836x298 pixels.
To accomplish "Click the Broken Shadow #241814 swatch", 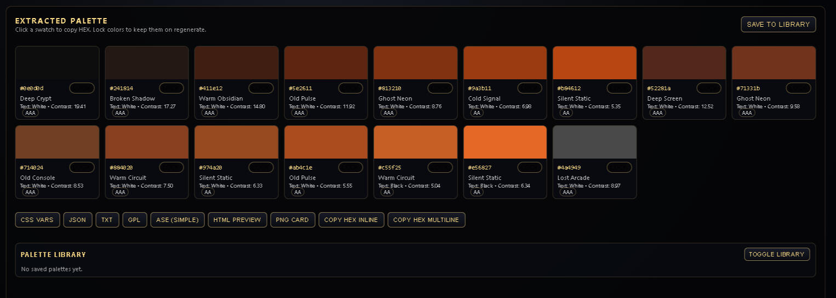I will (x=147, y=63).
